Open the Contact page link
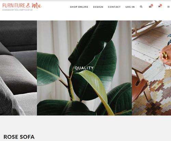The image size is (171, 141). (x=114, y=7)
